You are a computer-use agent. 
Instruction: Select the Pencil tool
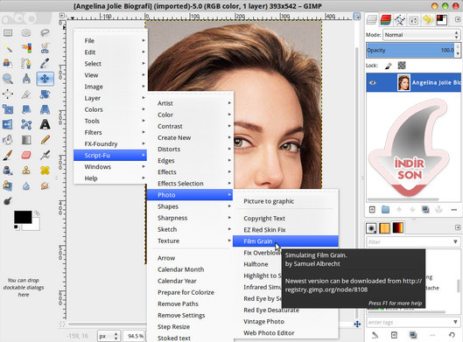tap(45, 140)
